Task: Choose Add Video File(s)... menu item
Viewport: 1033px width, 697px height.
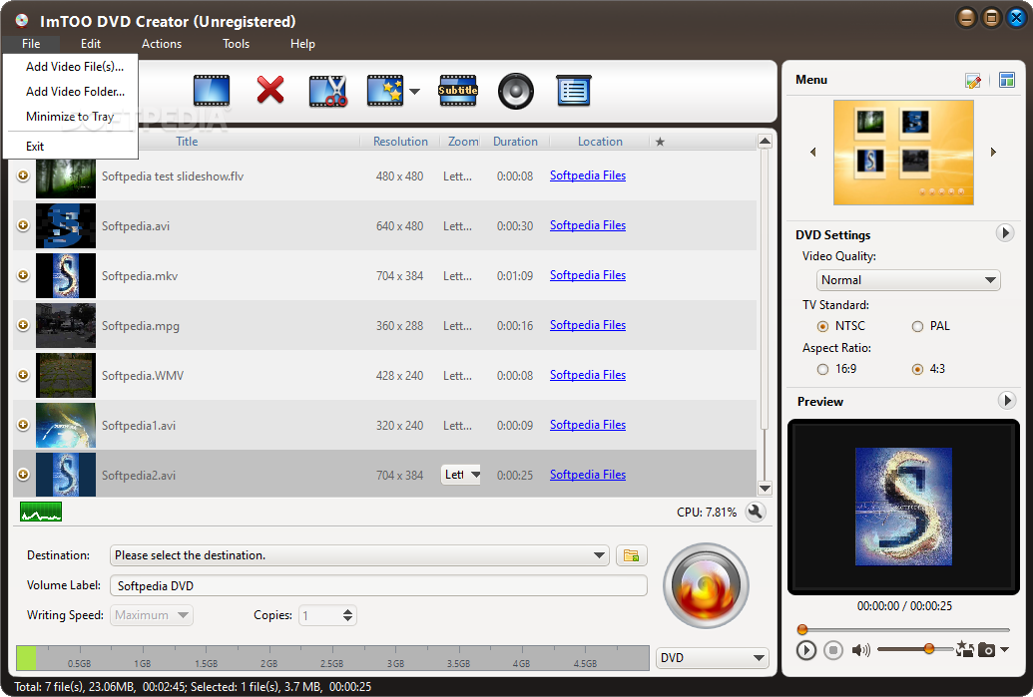Action: 71,67
